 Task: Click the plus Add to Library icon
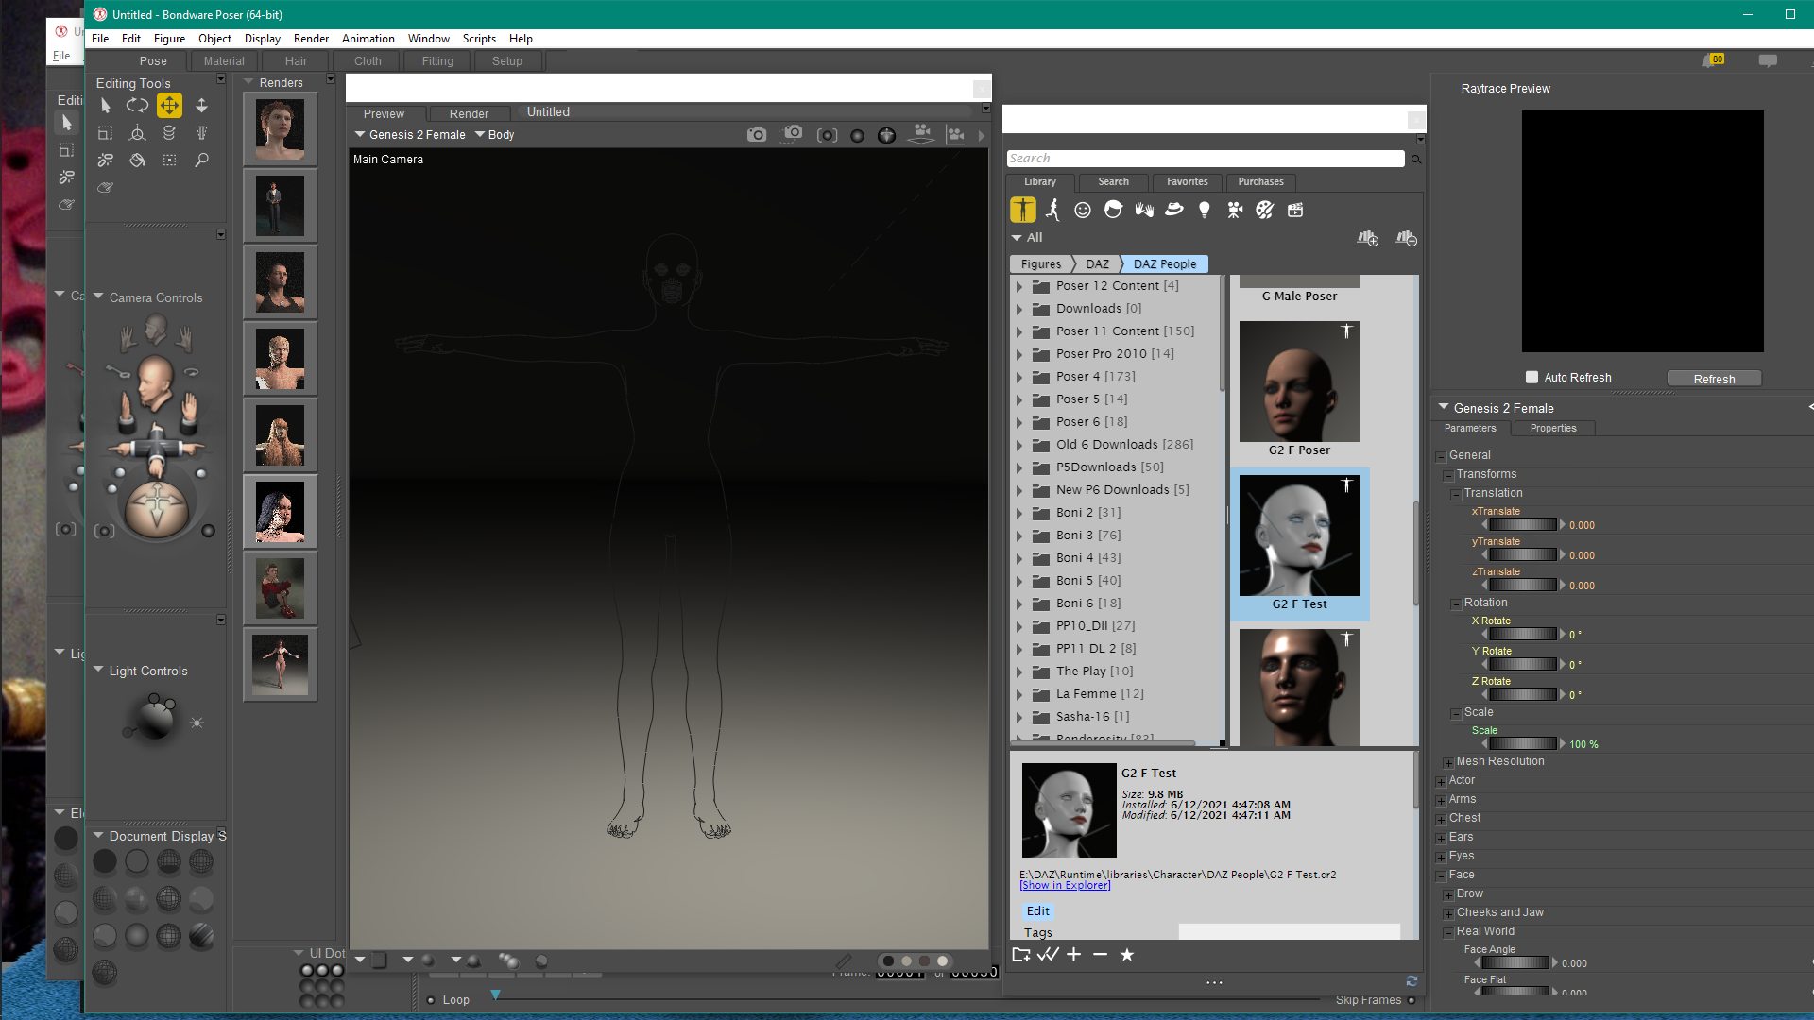(1074, 955)
